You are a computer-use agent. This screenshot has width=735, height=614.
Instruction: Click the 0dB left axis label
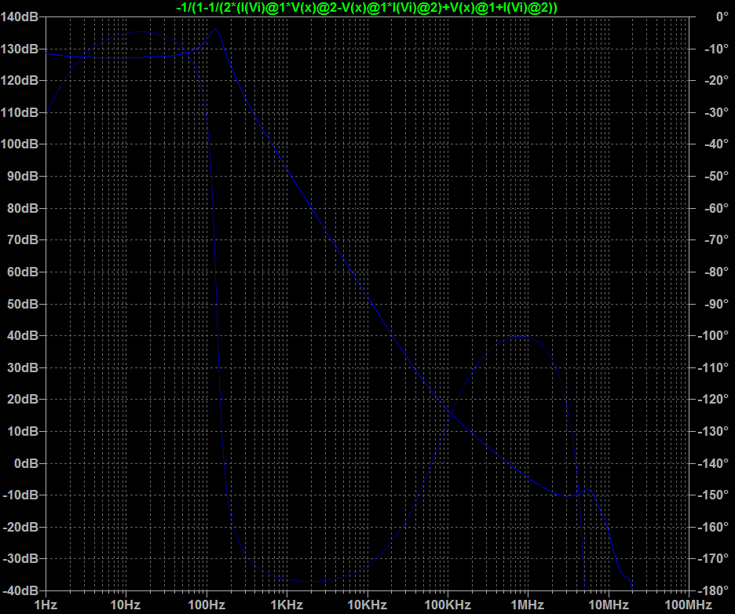26,463
